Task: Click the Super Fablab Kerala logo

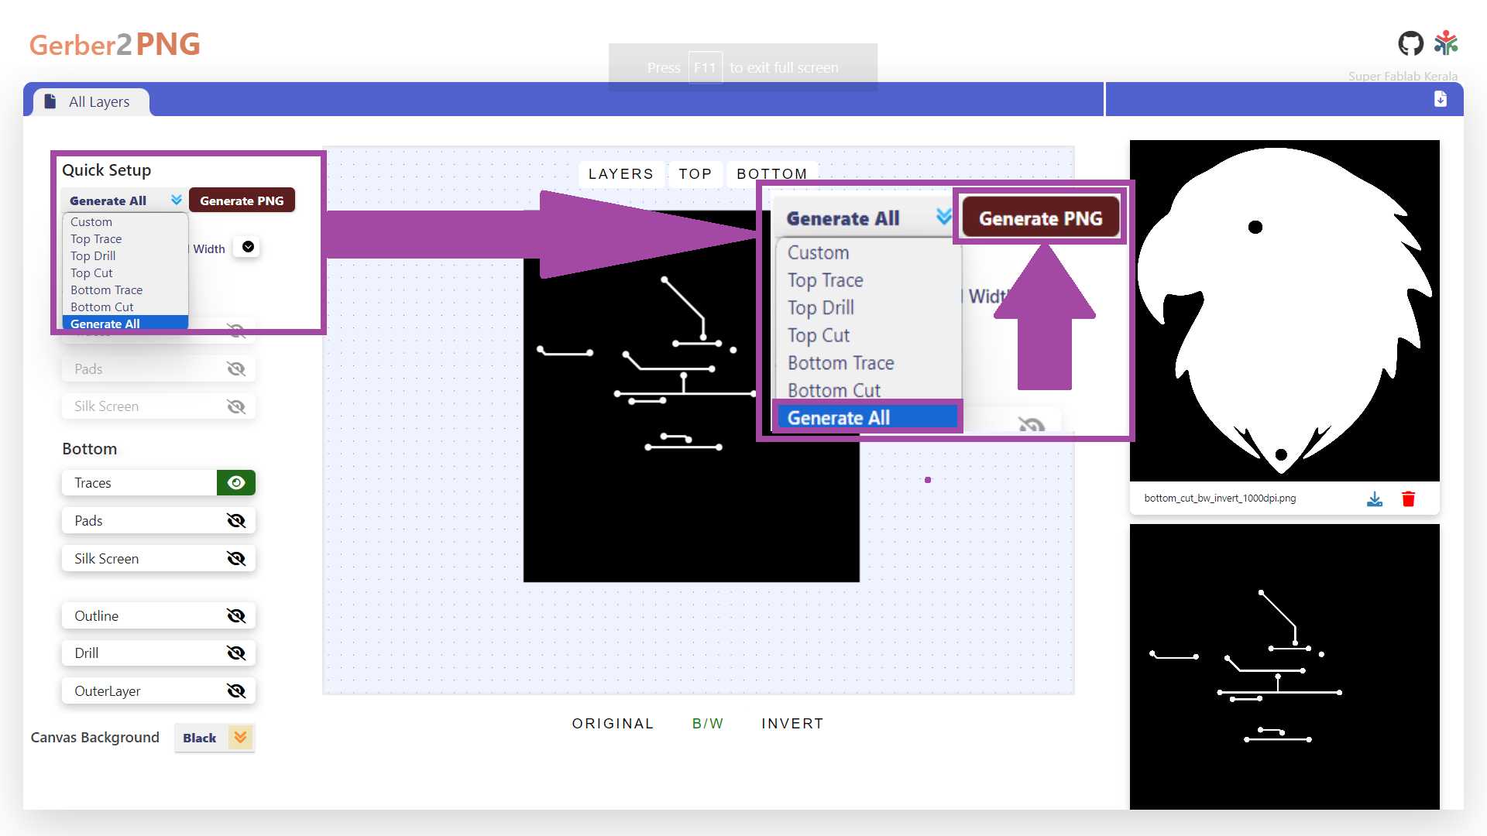Action: coord(1446,43)
